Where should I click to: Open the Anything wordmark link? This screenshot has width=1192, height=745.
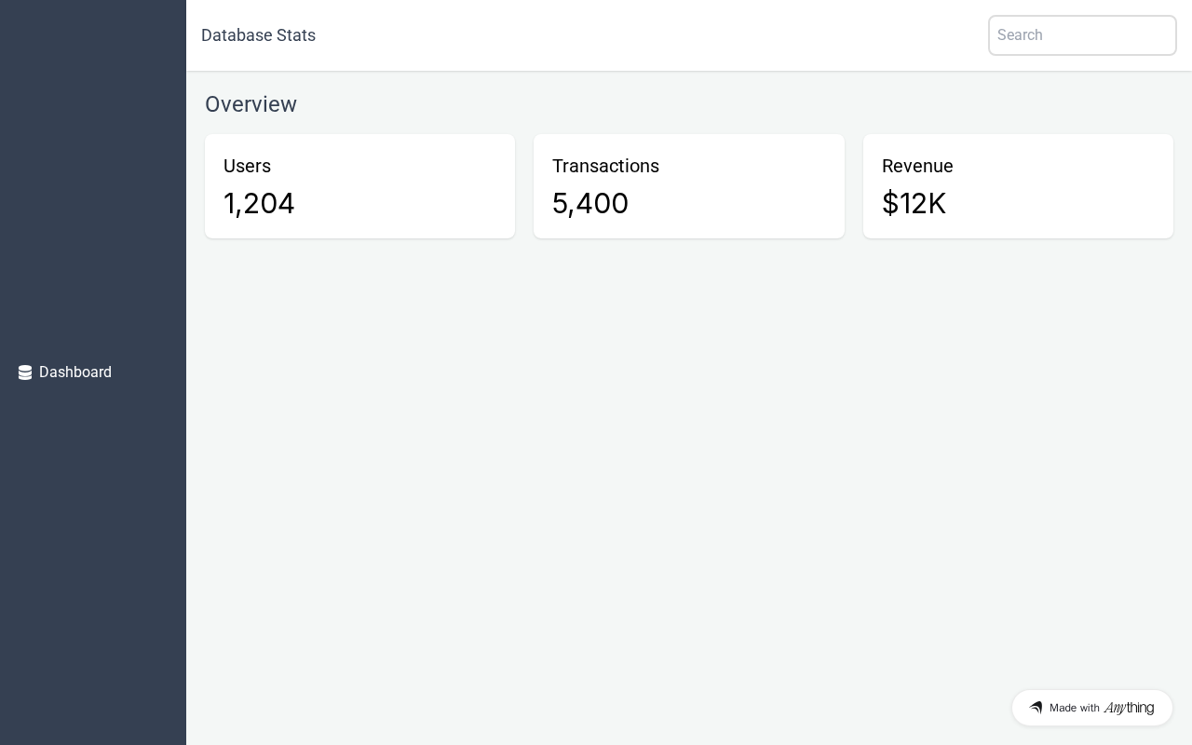pos(1129,708)
